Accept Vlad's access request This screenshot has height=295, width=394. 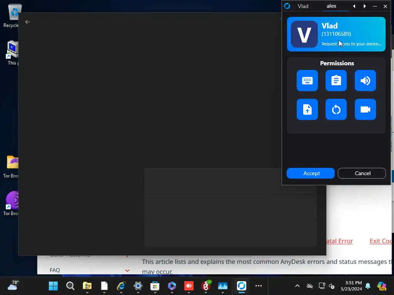(x=311, y=173)
